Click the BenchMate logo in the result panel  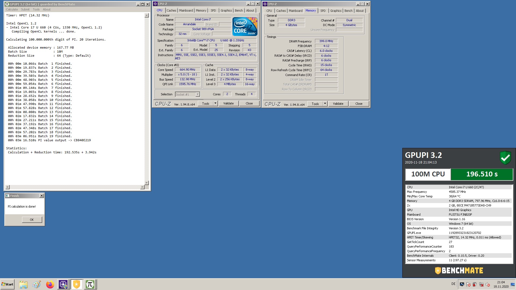459,270
